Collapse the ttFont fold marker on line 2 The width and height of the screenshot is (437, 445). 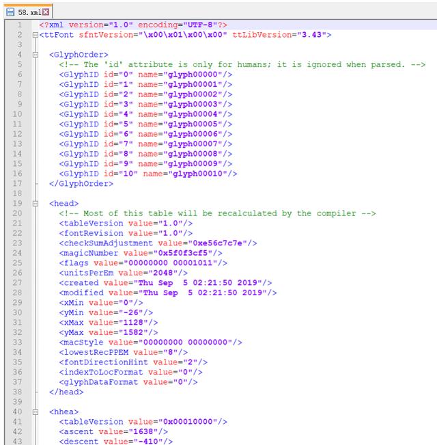tap(35, 35)
